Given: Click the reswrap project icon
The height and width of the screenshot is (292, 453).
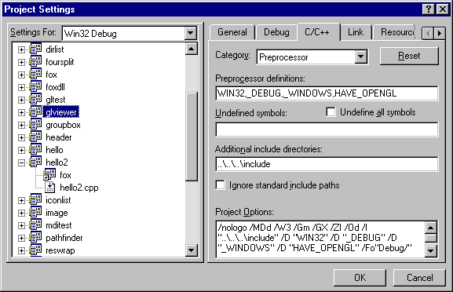Looking at the screenshot, I should [x=35, y=250].
